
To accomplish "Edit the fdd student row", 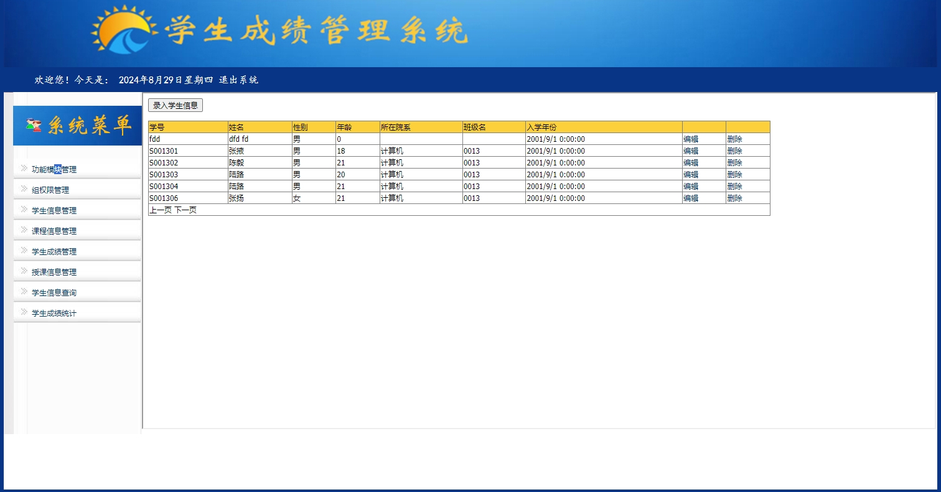I will 691,139.
